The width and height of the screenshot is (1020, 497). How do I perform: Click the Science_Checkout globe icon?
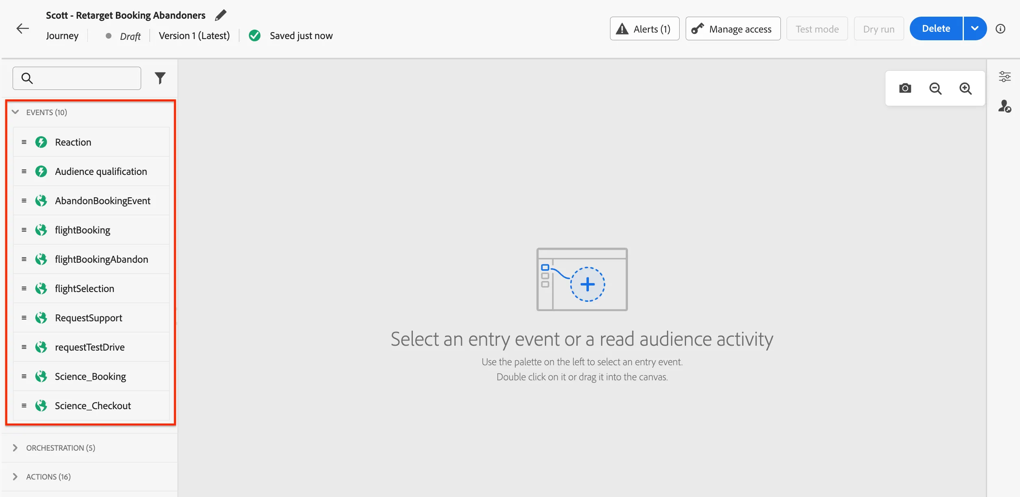pos(41,405)
